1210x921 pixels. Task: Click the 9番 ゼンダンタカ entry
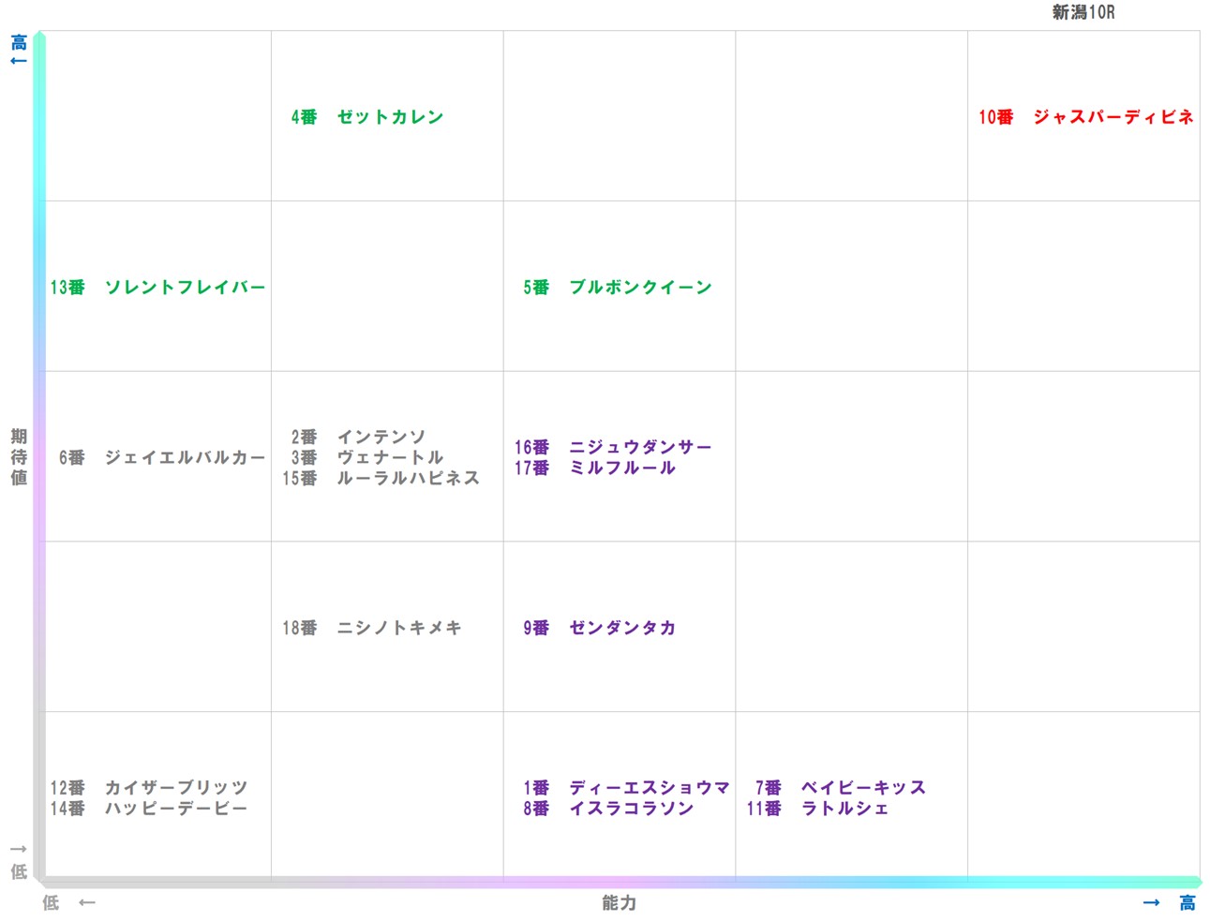tap(599, 628)
